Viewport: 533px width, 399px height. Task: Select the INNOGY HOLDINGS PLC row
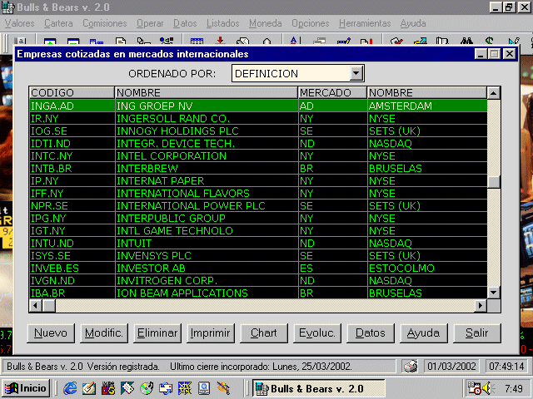[258, 131]
